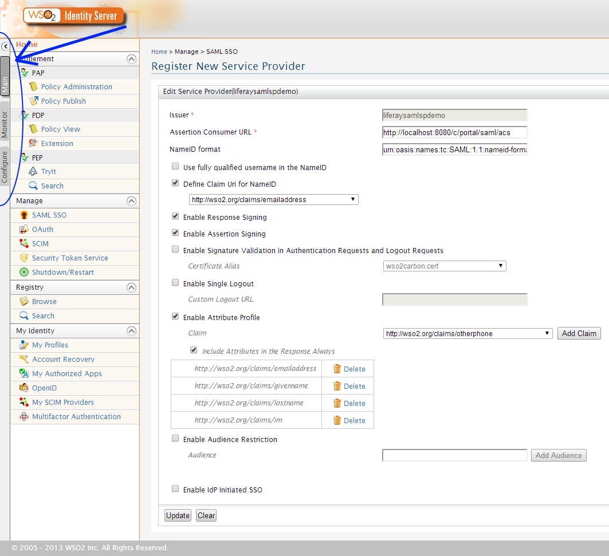Open the Security Token Service menu item
The image size is (609, 556).
(70, 258)
